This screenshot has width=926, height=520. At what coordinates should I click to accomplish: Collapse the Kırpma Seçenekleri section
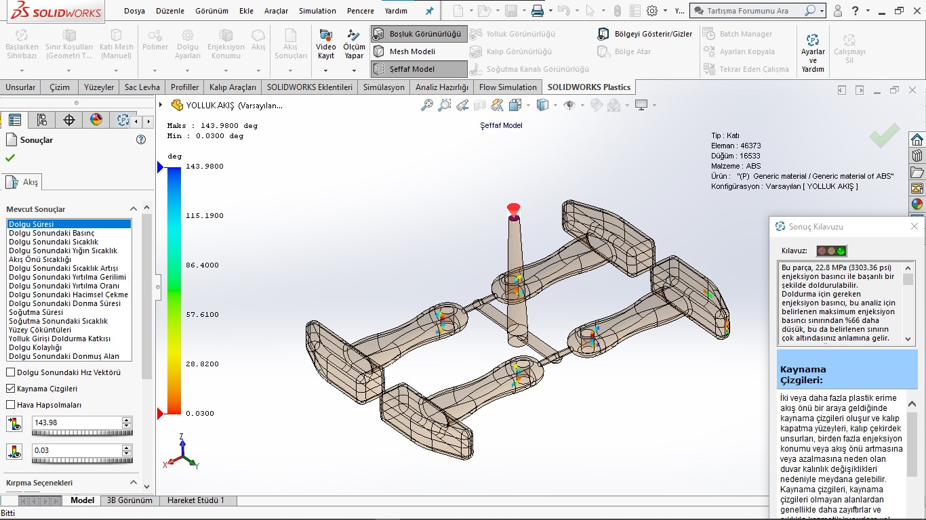pyautogui.click(x=134, y=483)
